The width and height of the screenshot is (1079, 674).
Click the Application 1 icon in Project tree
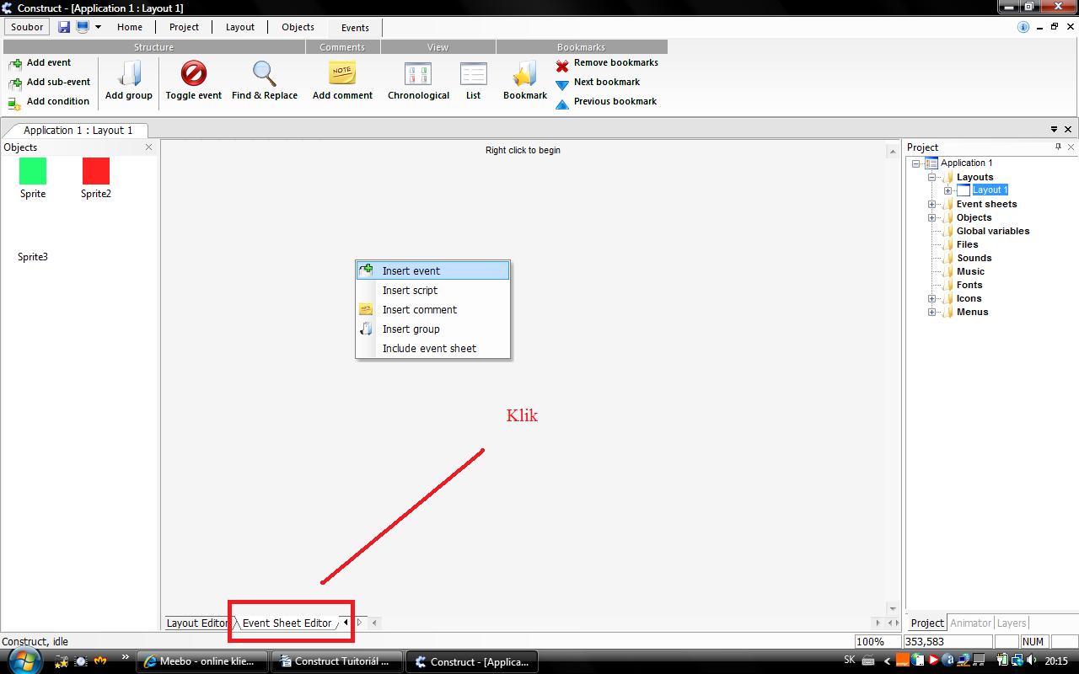(931, 163)
